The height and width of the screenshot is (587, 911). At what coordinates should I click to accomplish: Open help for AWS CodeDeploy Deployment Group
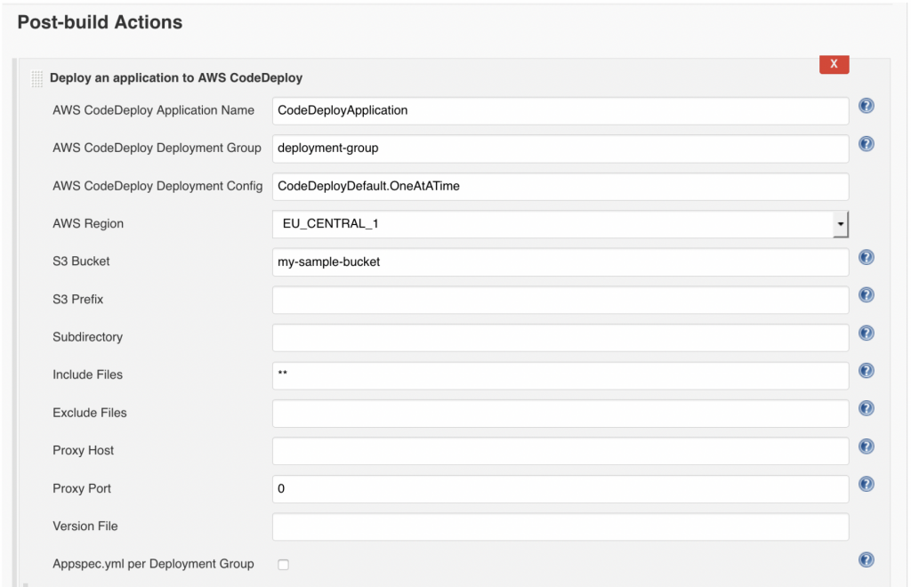click(x=867, y=143)
